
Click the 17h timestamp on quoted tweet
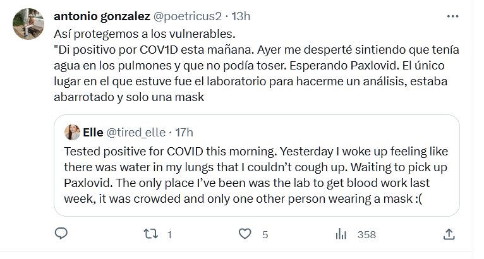coord(184,133)
